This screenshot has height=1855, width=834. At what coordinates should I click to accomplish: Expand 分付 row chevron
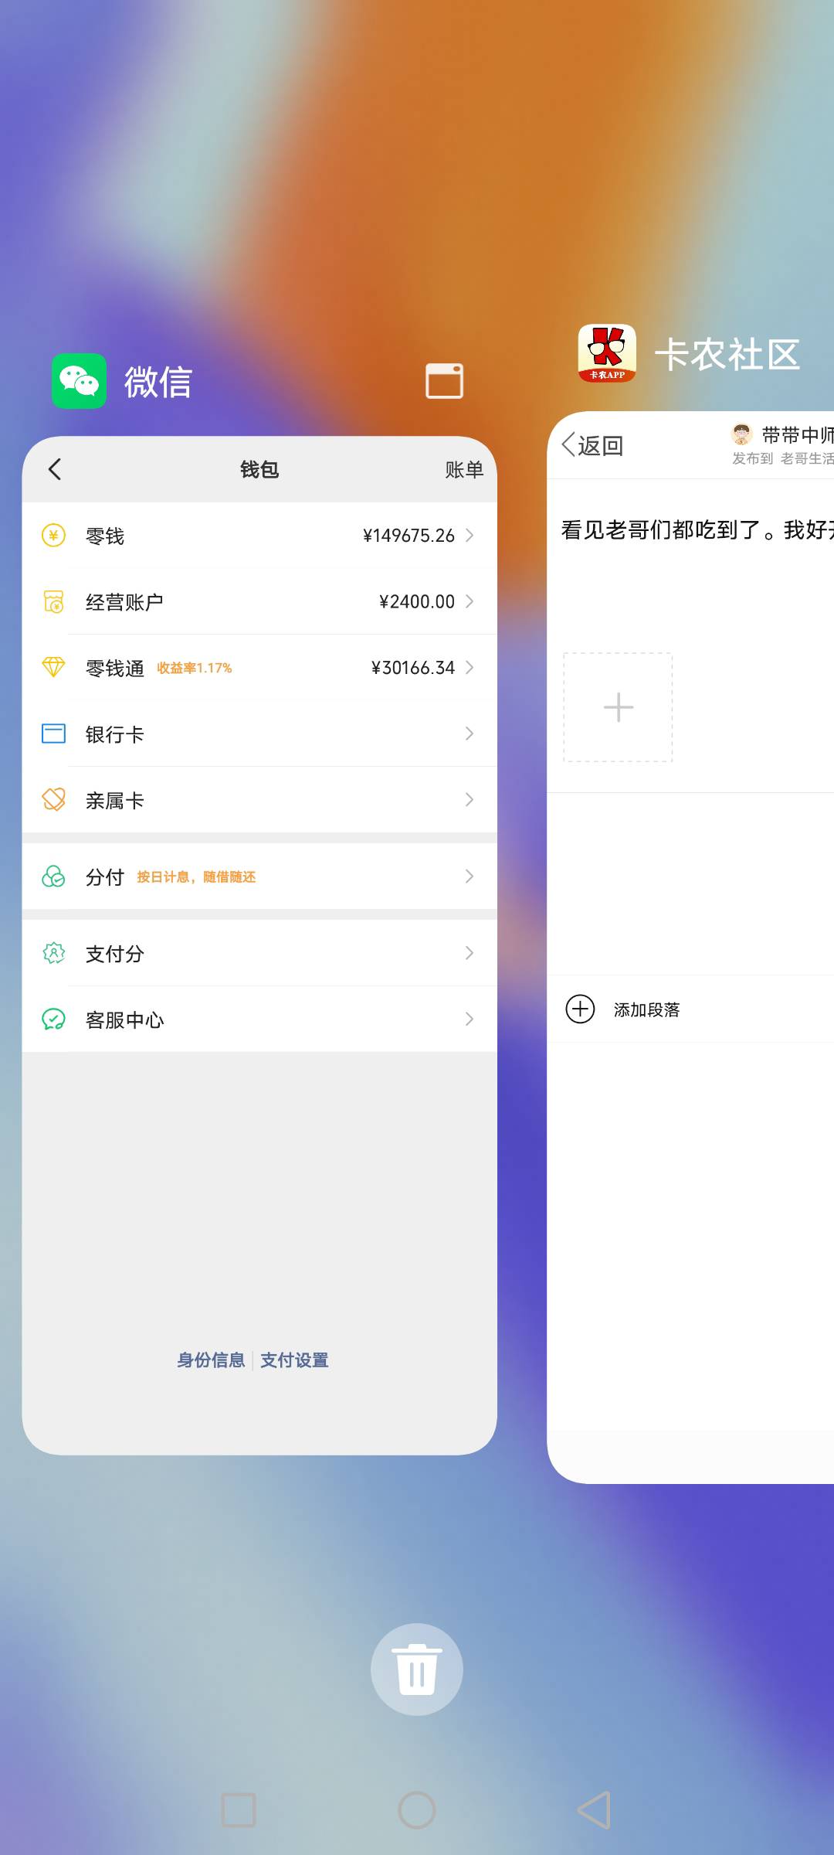470,876
